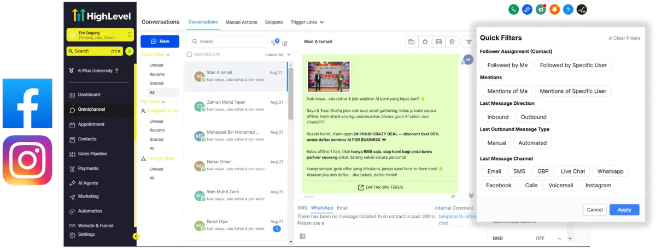Click the compose new message pencil icon

pyautogui.click(x=285, y=43)
